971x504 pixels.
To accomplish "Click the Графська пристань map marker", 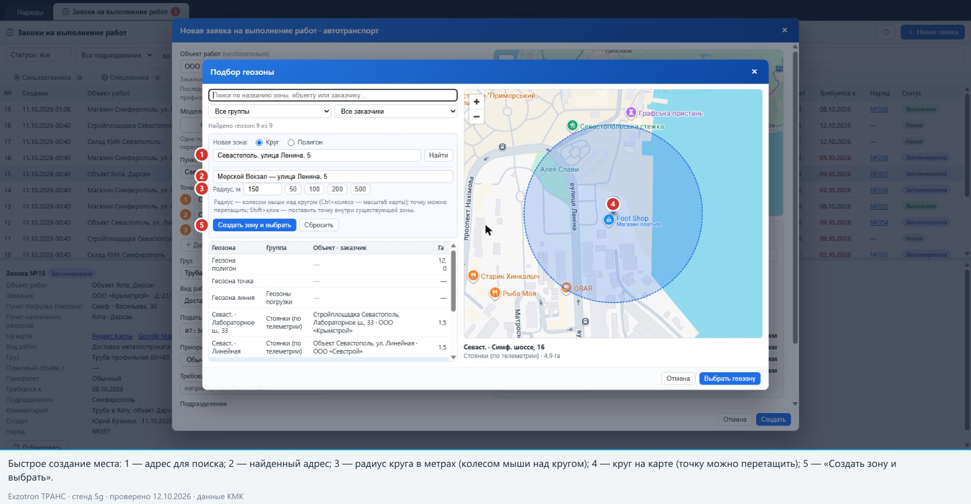I will pyautogui.click(x=630, y=113).
